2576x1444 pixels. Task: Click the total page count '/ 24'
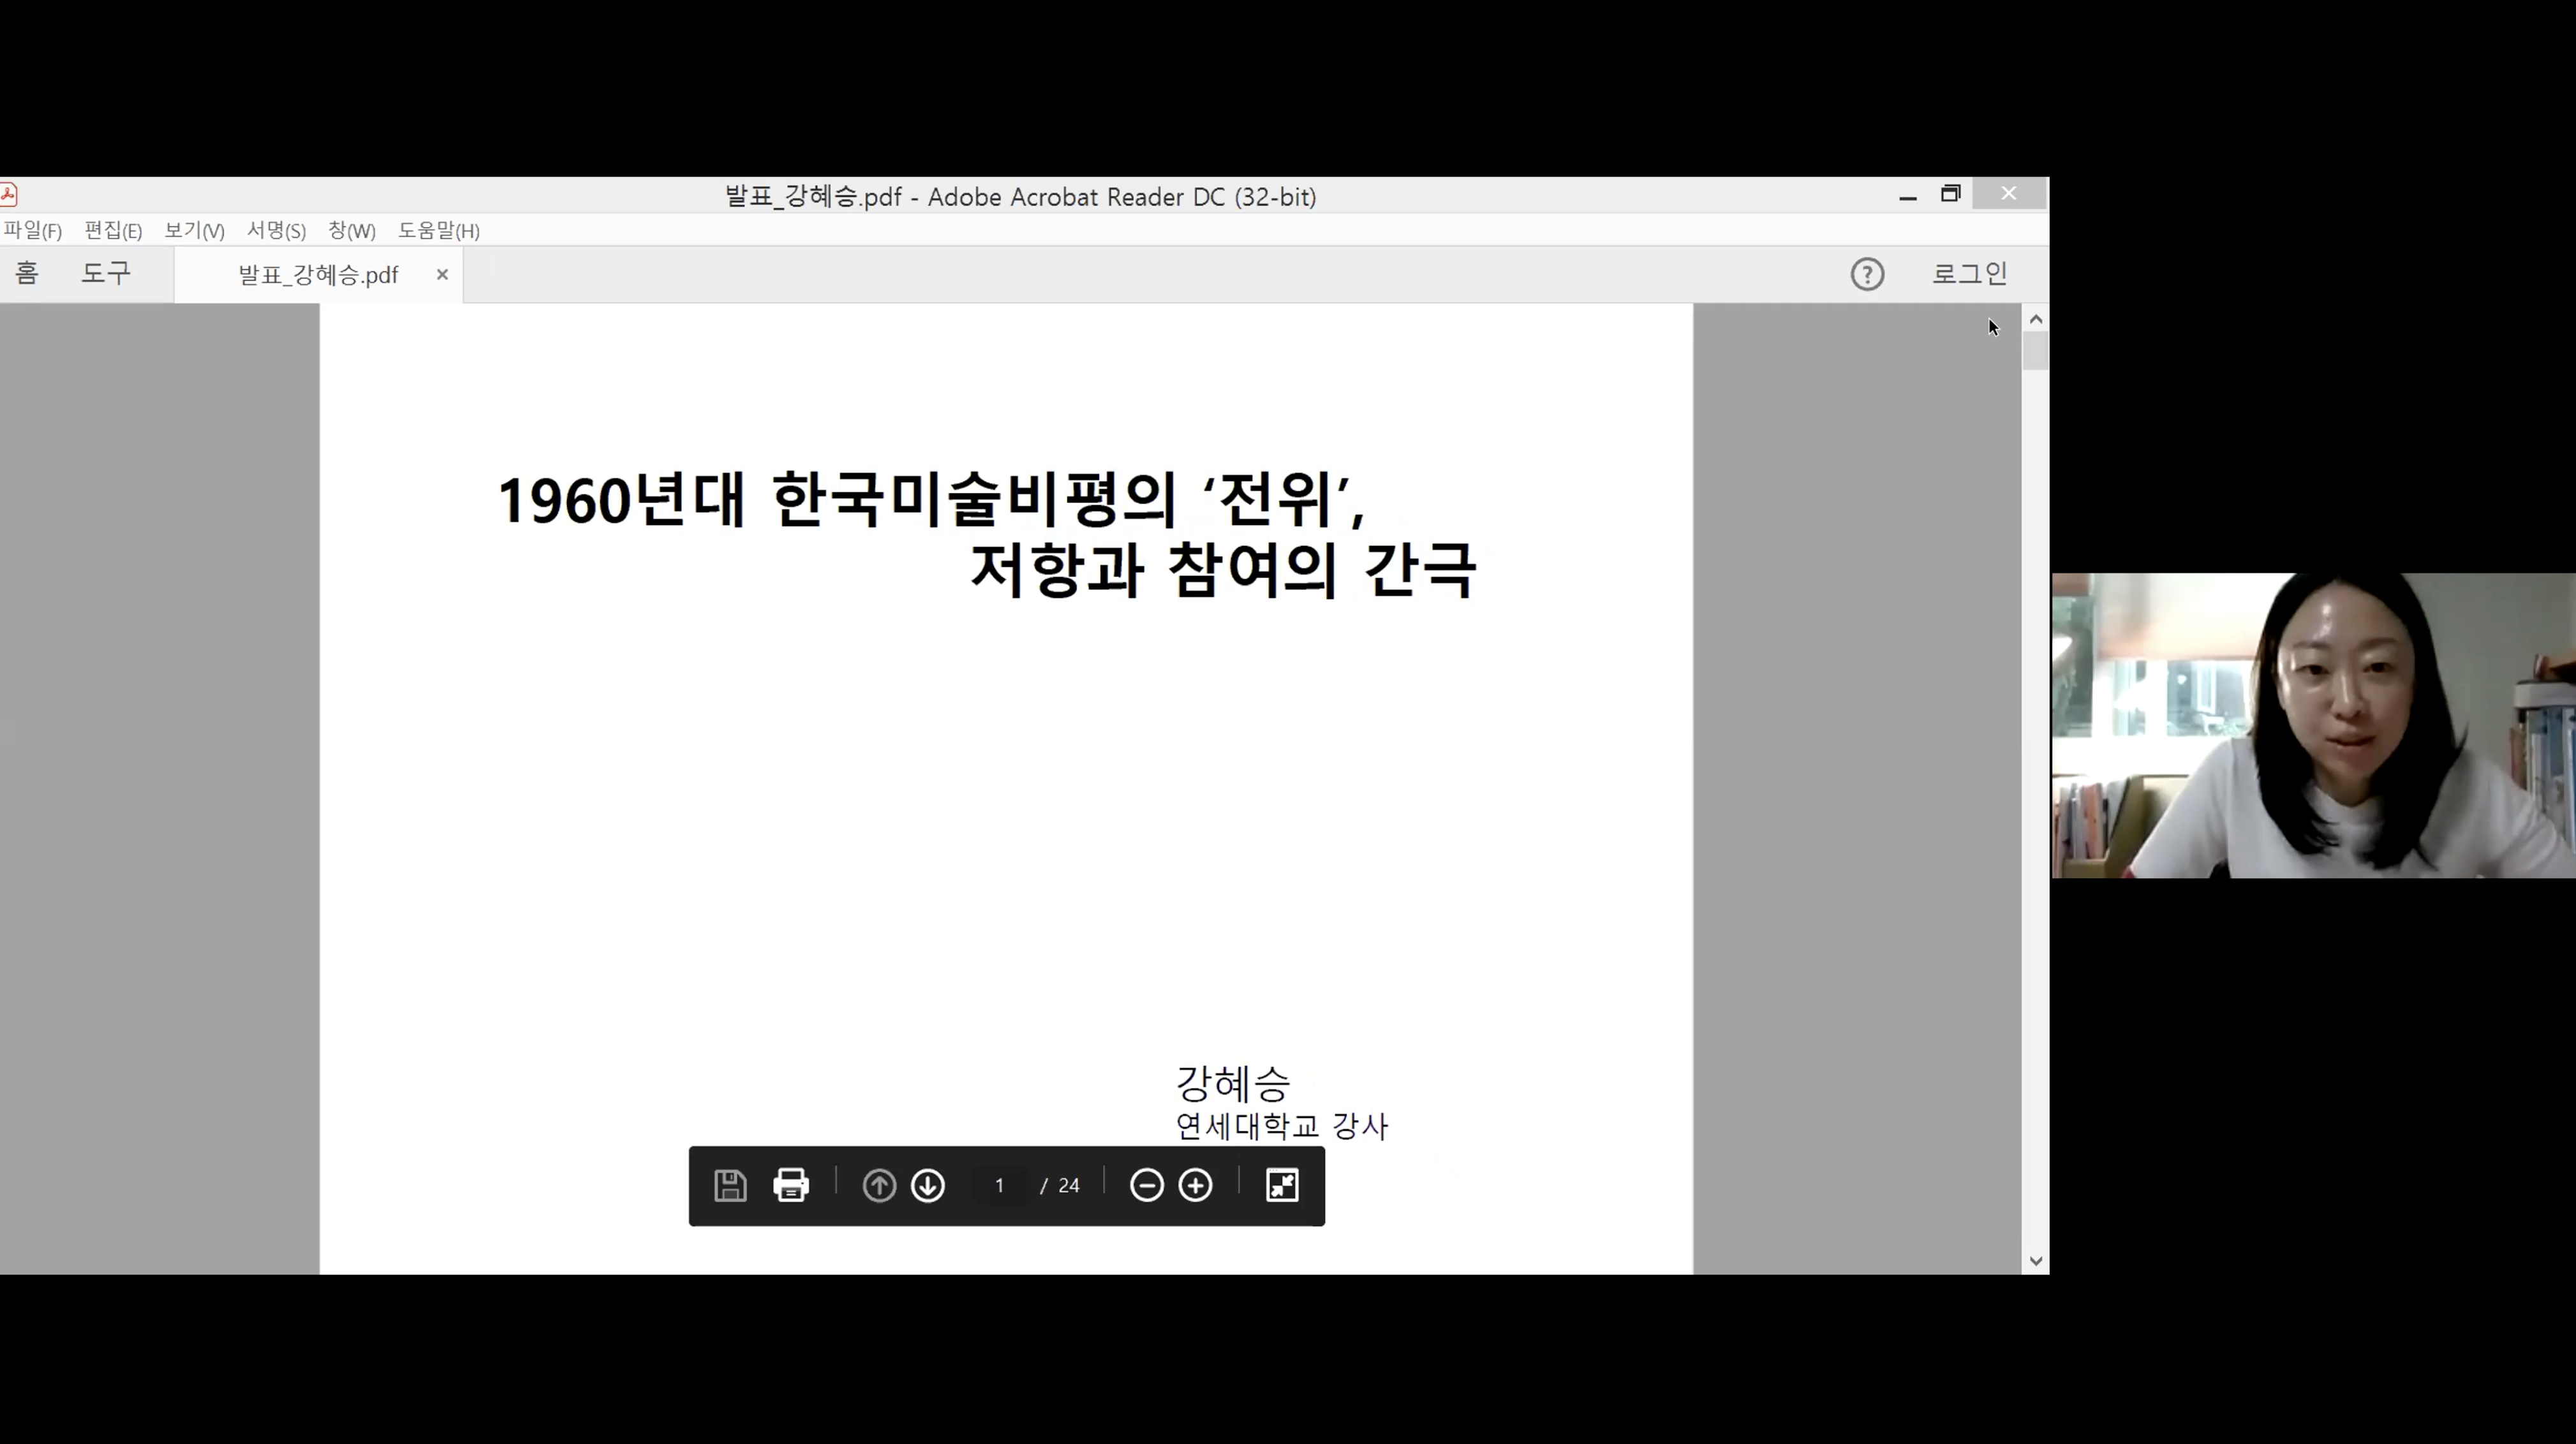pyautogui.click(x=1060, y=1186)
